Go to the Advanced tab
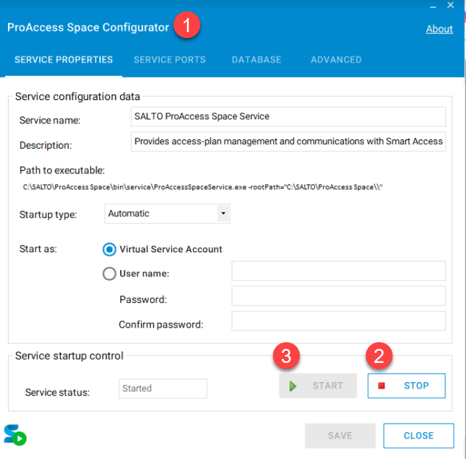The height and width of the screenshot is (459, 466). coord(336,59)
